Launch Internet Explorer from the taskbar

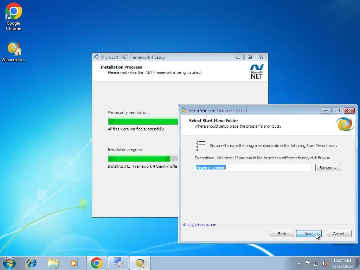coord(31,263)
